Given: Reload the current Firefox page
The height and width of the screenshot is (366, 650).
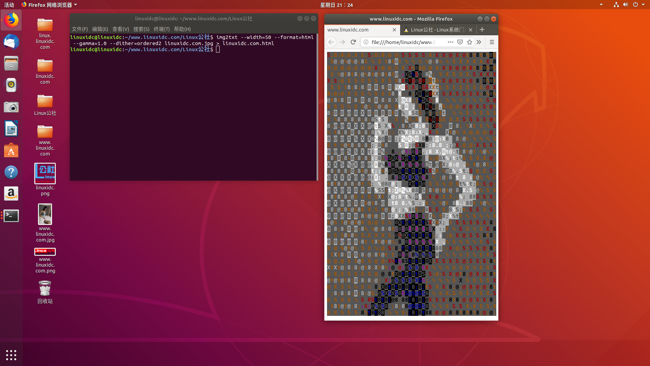Looking at the screenshot, I should click(353, 42).
